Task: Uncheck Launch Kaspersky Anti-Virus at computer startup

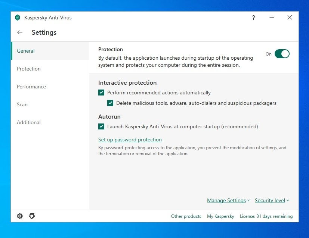Action: click(x=101, y=126)
